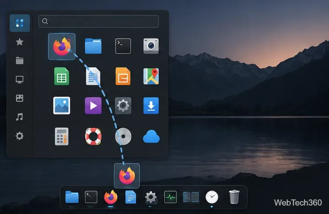Click the magnifier icon in search bar
This screenshot has width=329, height=214.
(x=45, y=21)
